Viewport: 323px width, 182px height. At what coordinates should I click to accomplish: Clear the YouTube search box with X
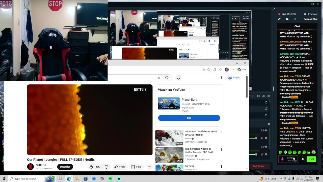tap(159, 78)
